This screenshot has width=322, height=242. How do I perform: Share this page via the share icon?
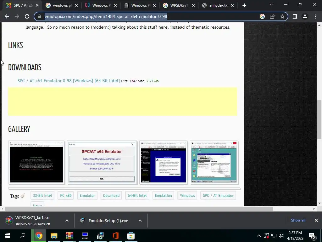(272, 16)
